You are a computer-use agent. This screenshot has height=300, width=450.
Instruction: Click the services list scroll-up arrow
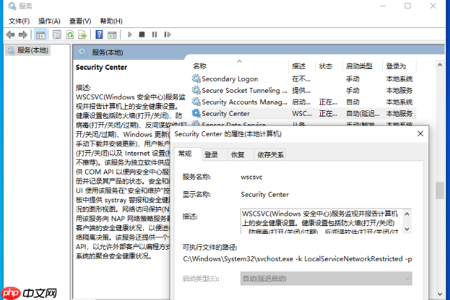point(440,65)
